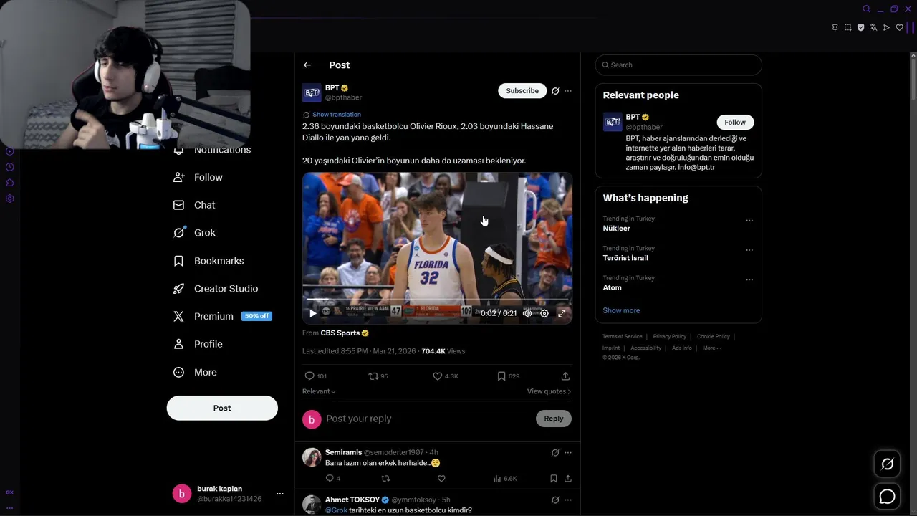Open Creator Studio from the sidebar
The width and height of the screenshot is (917, 516).
pyautogui.click(x=216, y=289)
